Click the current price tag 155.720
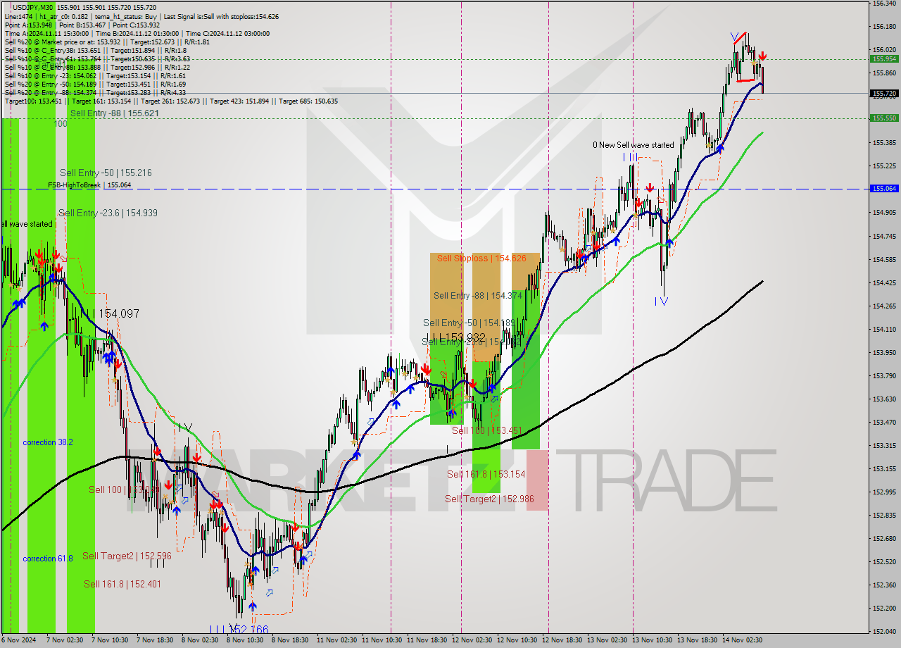This screenshot has width=901, height=648. (x=884, y=93)
